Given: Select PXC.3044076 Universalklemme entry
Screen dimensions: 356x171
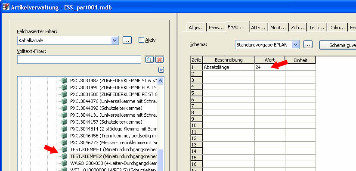Looking at the screenshot, I should (x=113, y=101).
